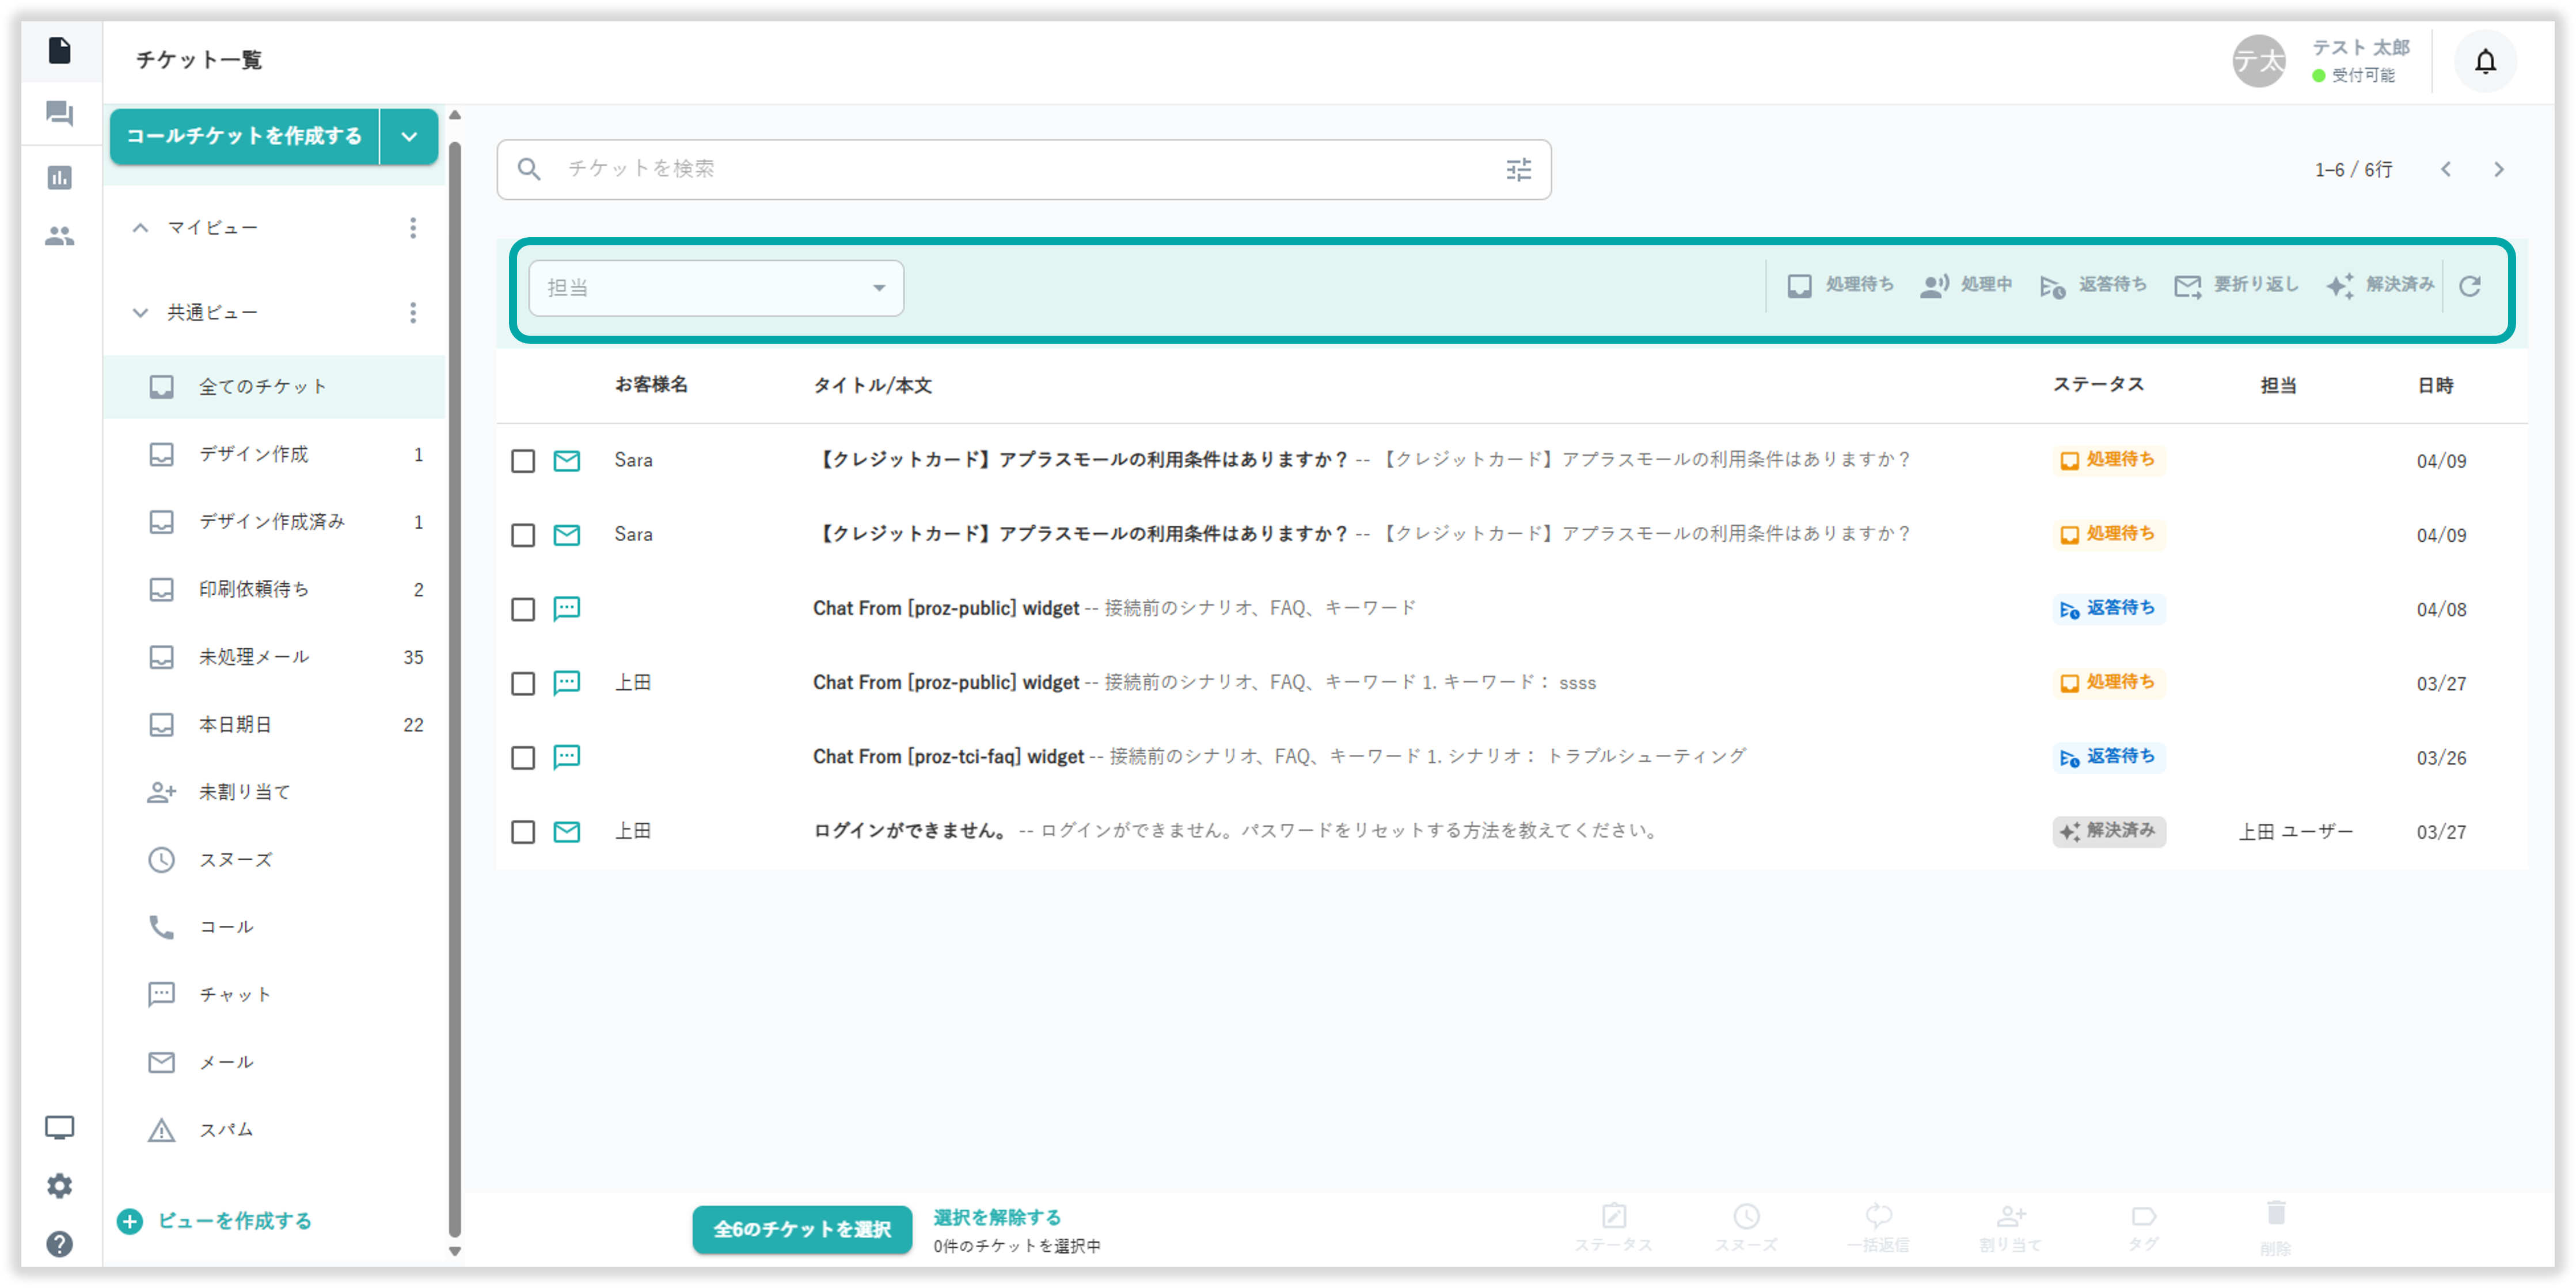Click the チケットを検索 search field
Screen dimensions: 2576x1288
tap(1000, 169)
